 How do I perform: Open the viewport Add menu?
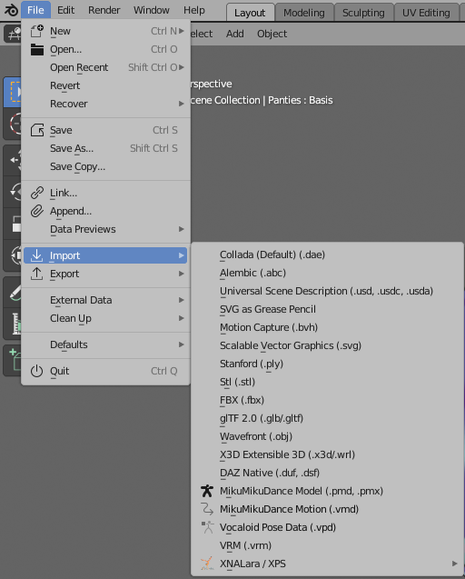[235, 34]
